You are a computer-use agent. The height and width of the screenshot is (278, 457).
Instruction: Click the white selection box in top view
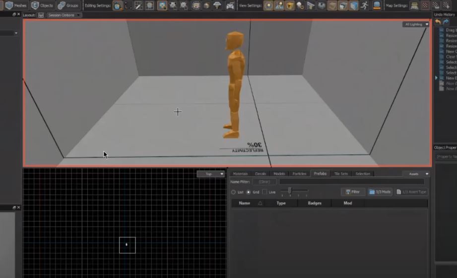point(128,245)
